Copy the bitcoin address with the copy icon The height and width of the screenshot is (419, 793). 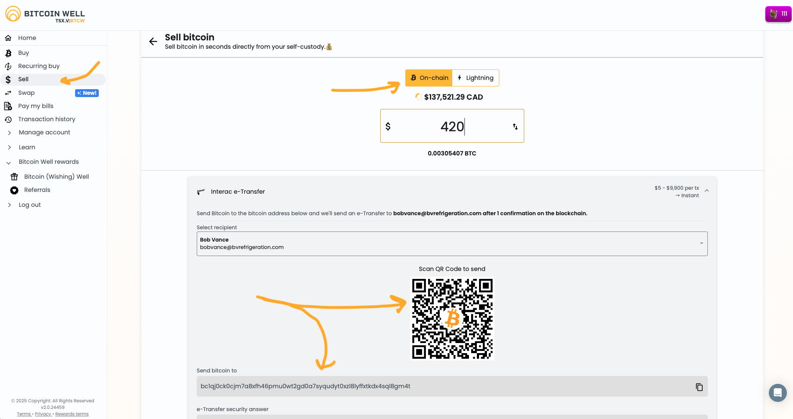pos(699,387)
